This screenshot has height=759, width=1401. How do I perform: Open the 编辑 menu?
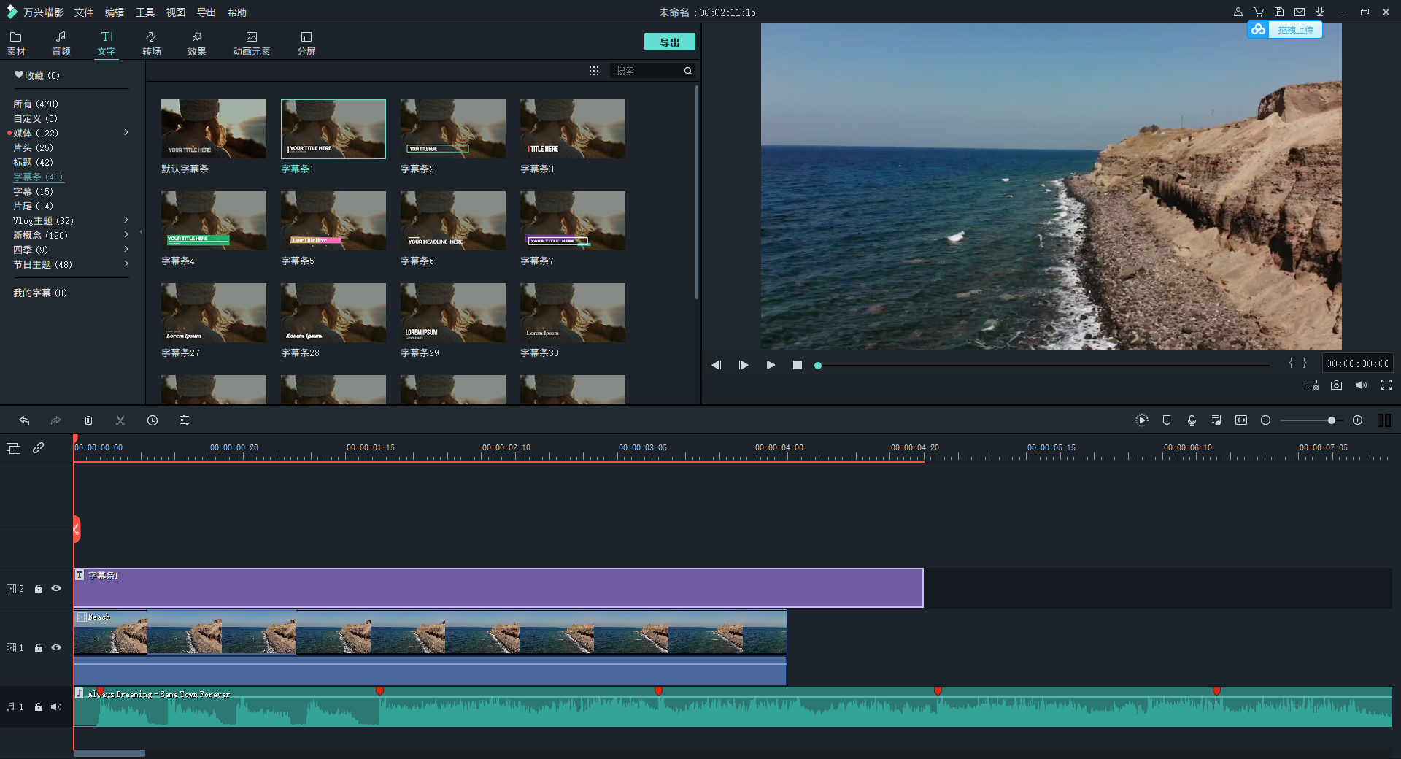(115, 12)
